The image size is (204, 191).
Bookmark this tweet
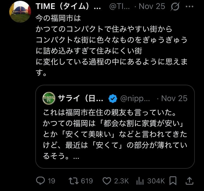(173, 180)
